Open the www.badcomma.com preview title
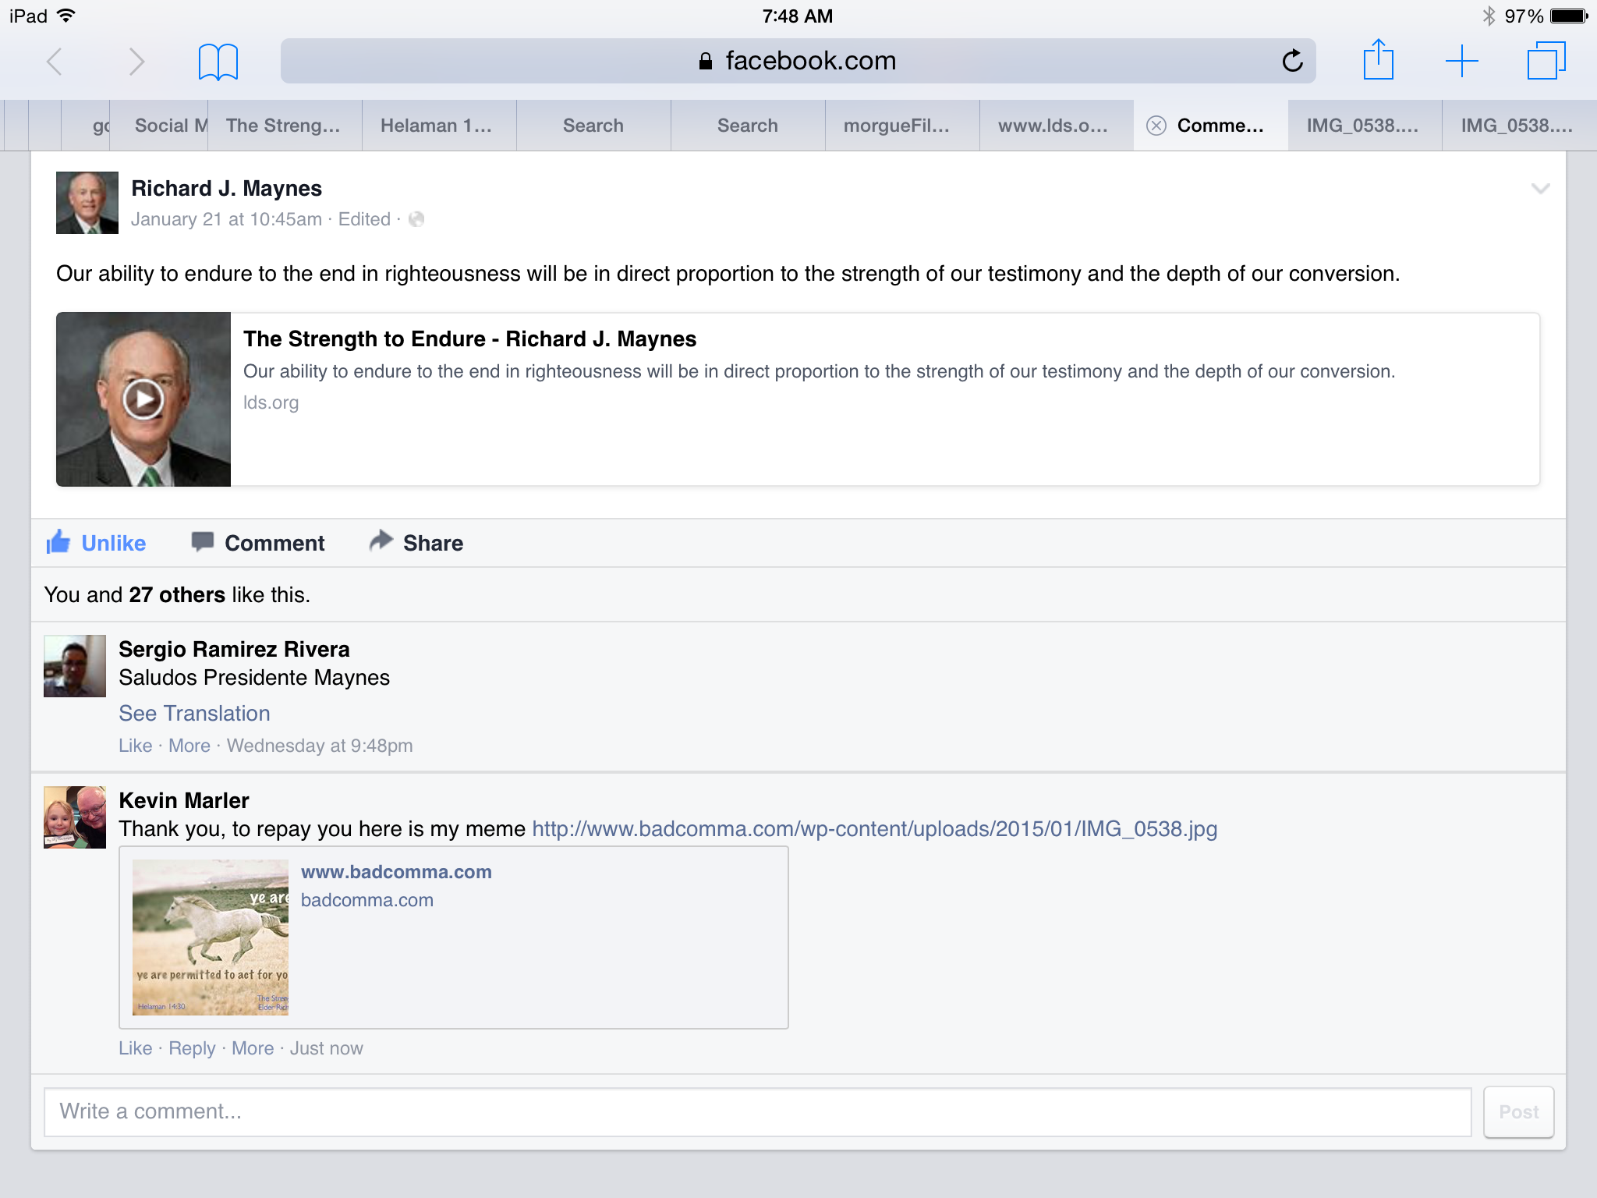Screen dimensions: 1597x1198 coord(396,872)
